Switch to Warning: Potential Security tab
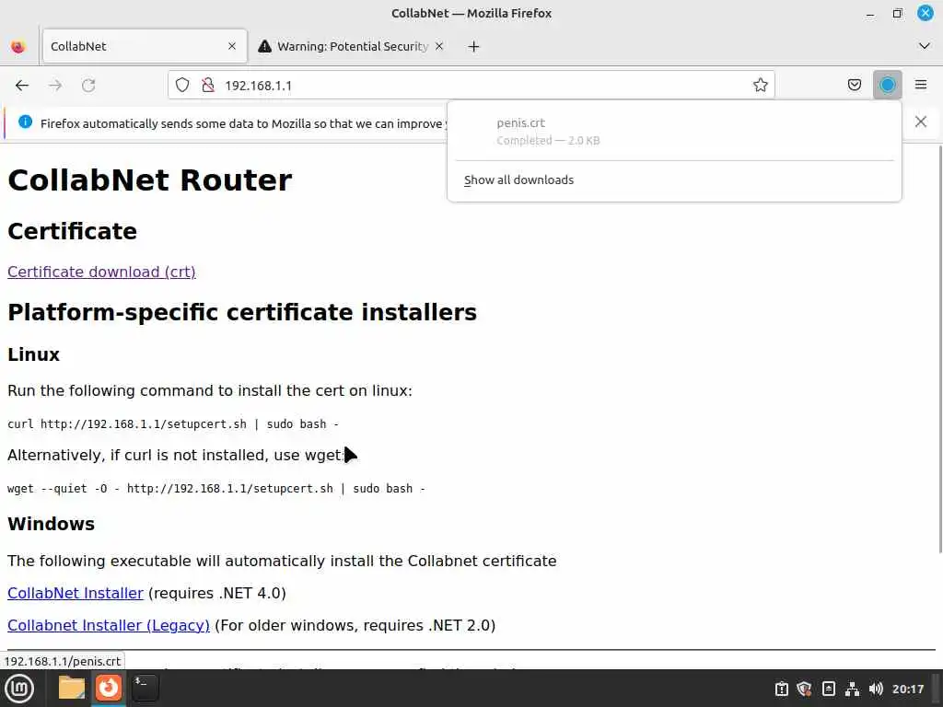Image resolution: width=943 pixels, height=707 pixels. (353, 46)
